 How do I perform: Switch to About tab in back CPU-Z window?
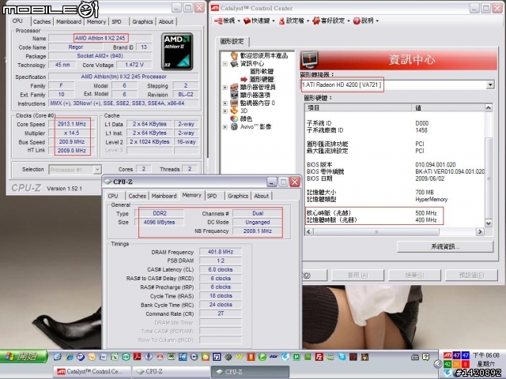click(x=166, y=21)
